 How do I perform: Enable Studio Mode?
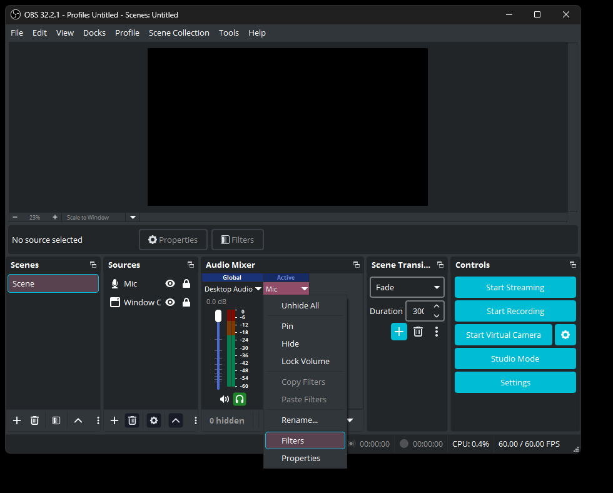[x=515, y=358]
